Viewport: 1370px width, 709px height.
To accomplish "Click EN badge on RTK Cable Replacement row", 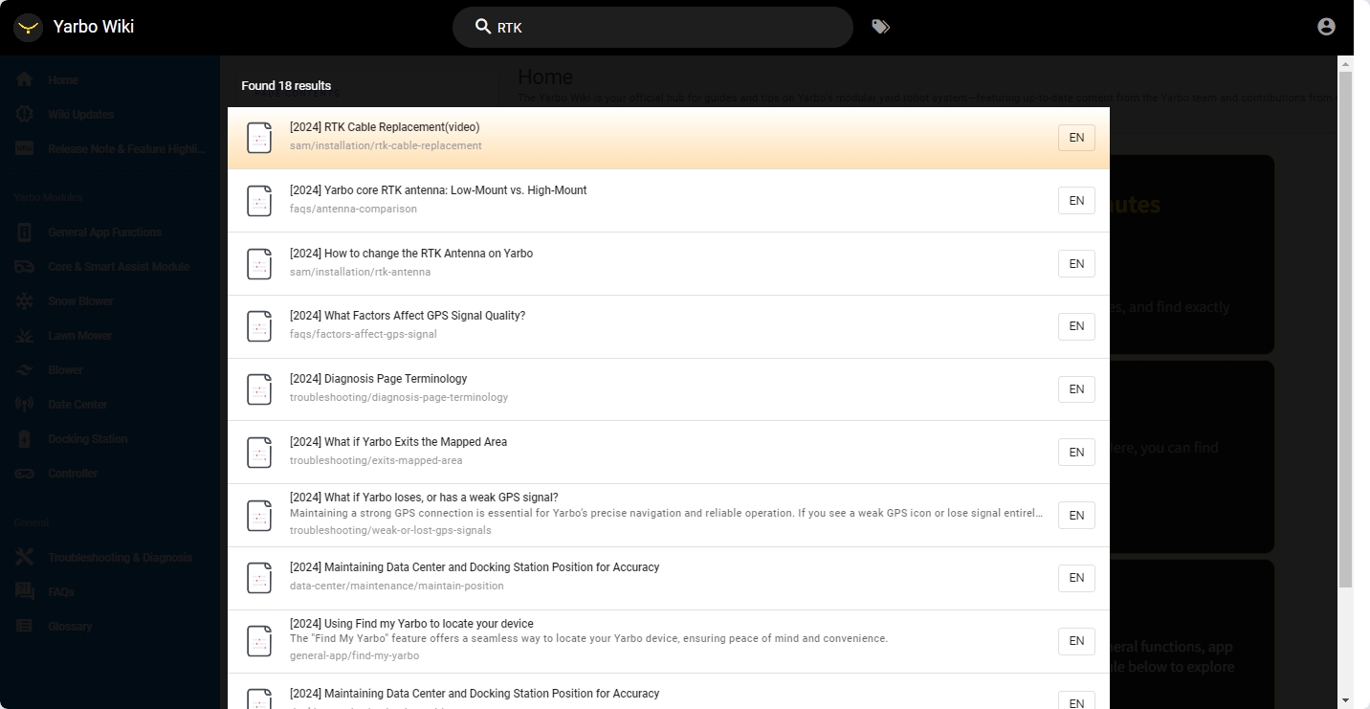I will point(1076,138).
